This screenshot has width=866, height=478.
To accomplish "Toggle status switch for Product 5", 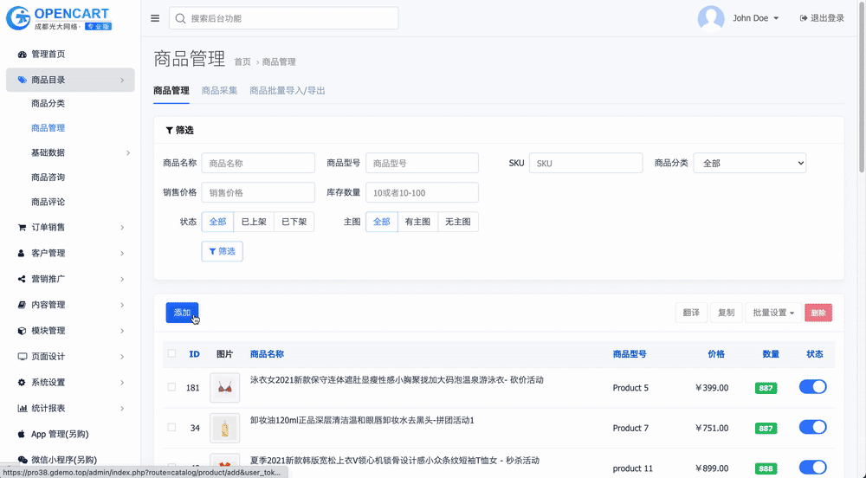I will click(x=812, y=387).
